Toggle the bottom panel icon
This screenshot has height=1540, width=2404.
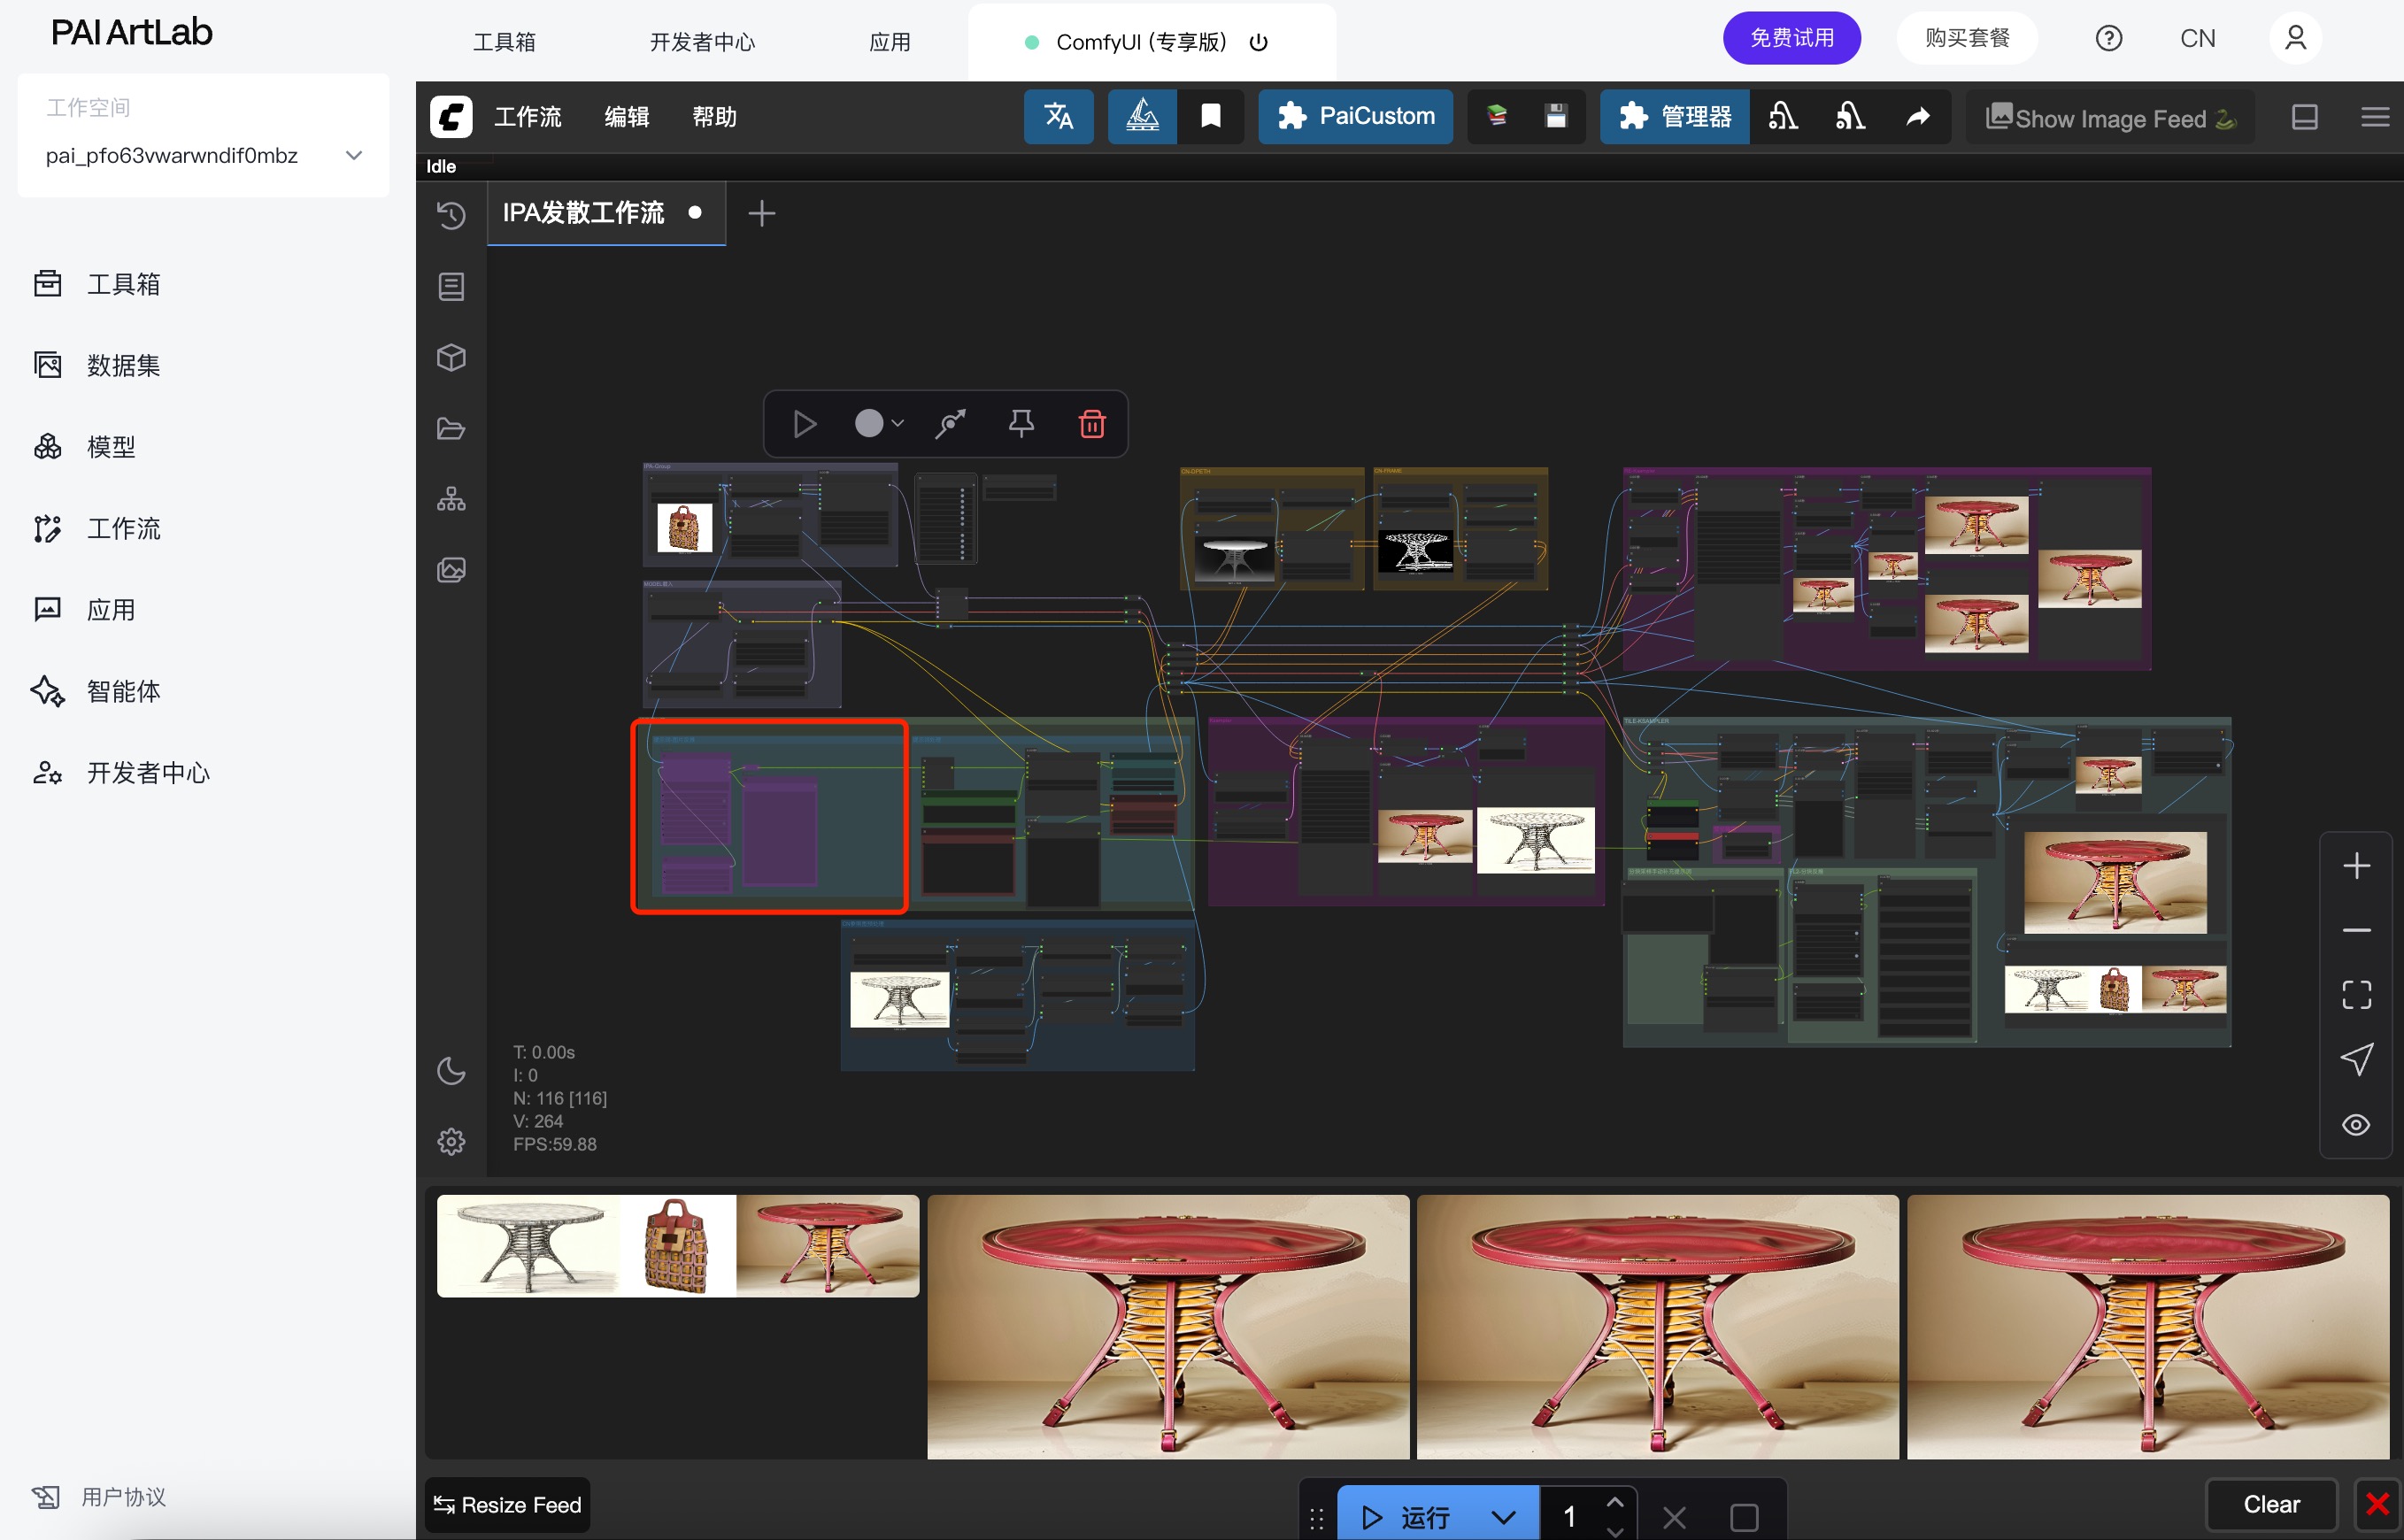click(x=2304, y=117)
